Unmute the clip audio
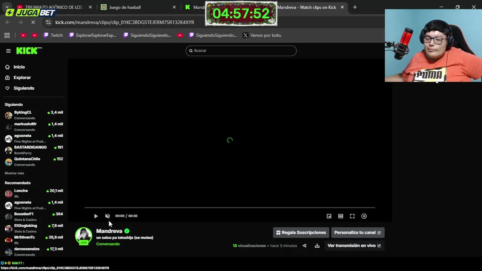This screenshot has height=271, width=482. pos(107,216)
